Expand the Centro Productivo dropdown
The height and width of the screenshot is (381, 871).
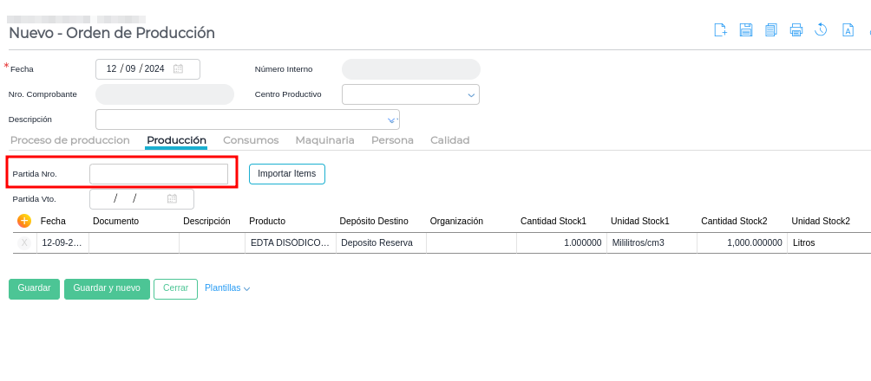point(471,94)
